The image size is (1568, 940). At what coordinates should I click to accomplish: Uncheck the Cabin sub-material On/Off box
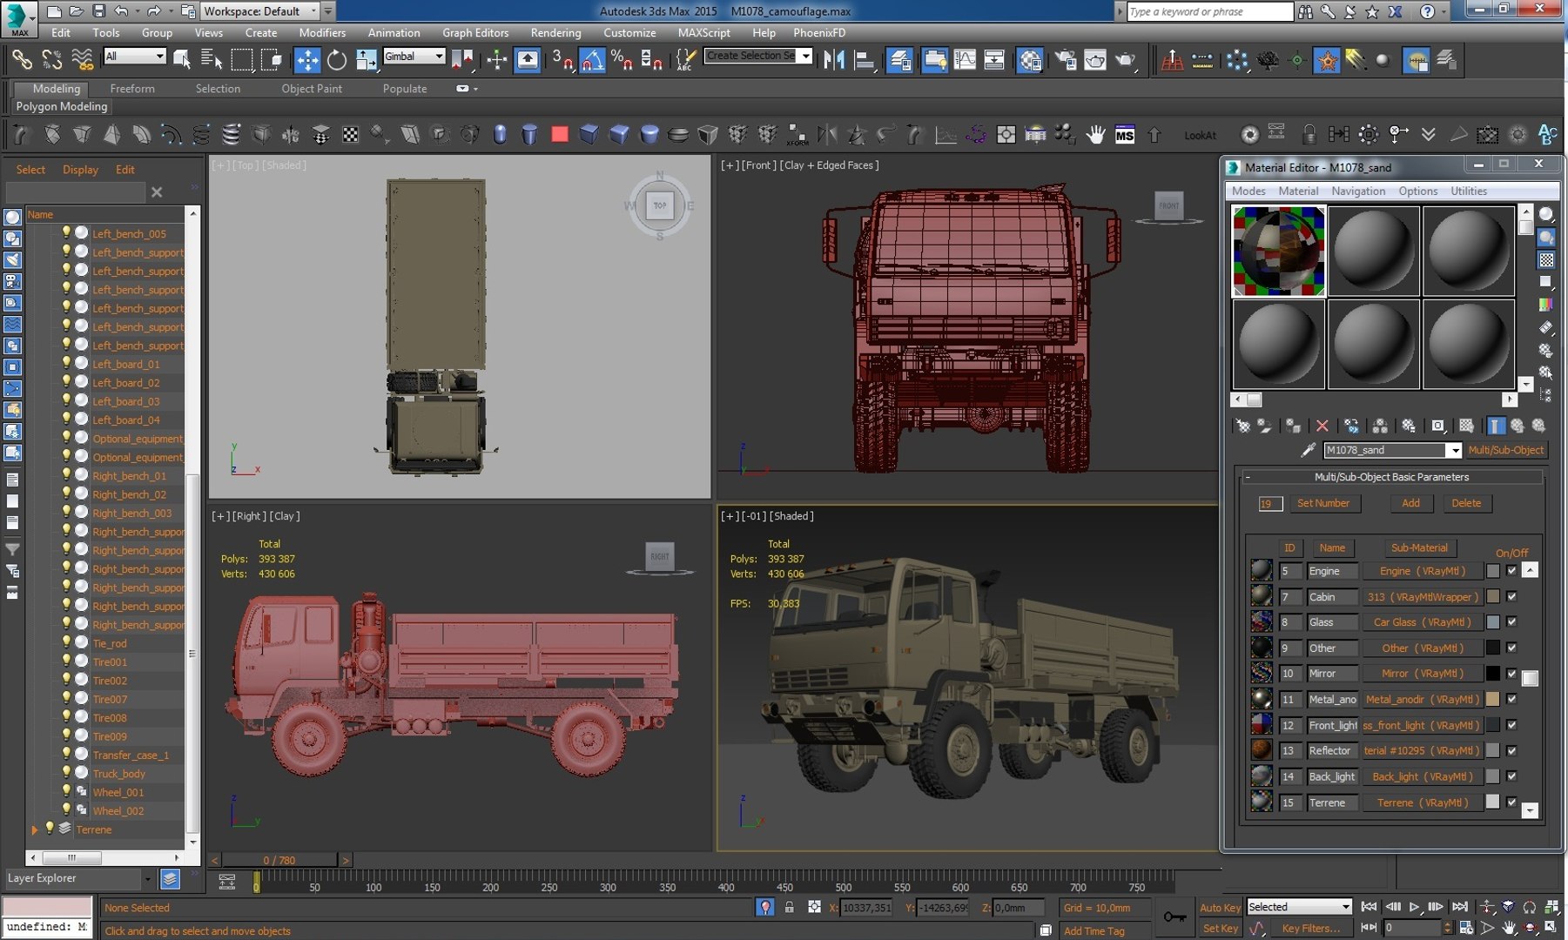(x=1511, y=596)
